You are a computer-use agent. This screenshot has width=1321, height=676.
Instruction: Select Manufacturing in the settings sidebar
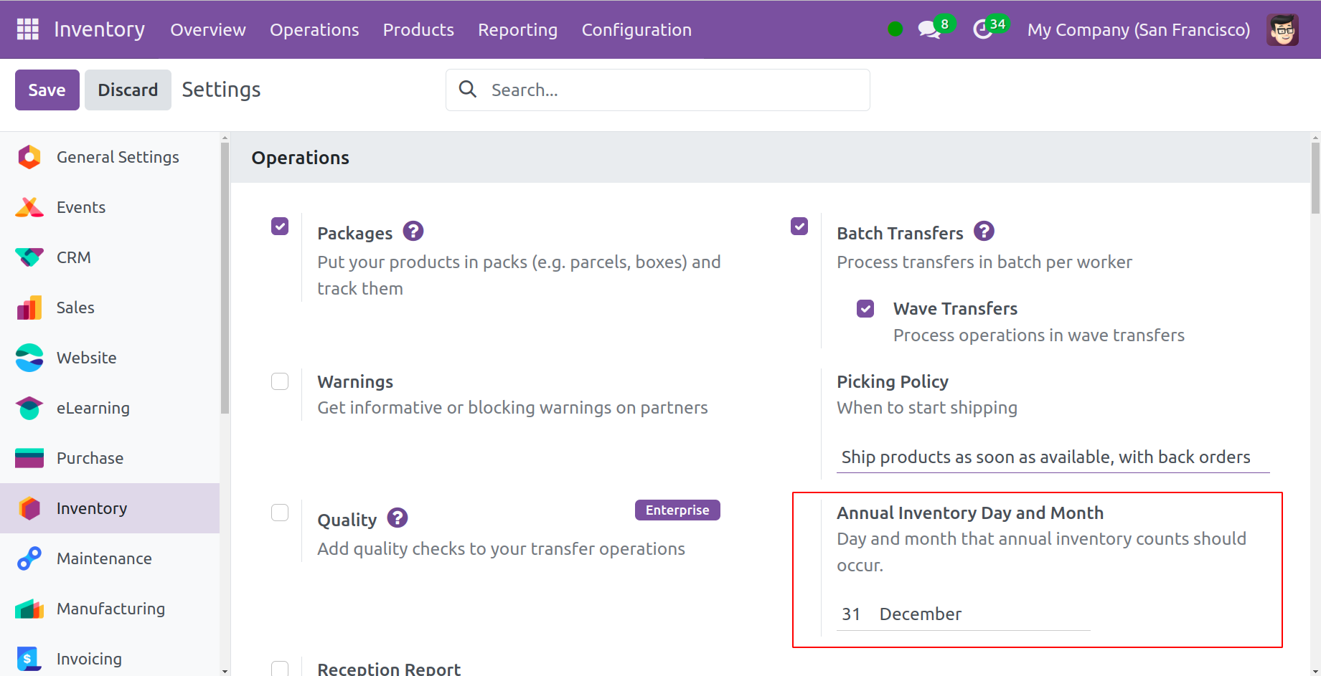(111, 609)
